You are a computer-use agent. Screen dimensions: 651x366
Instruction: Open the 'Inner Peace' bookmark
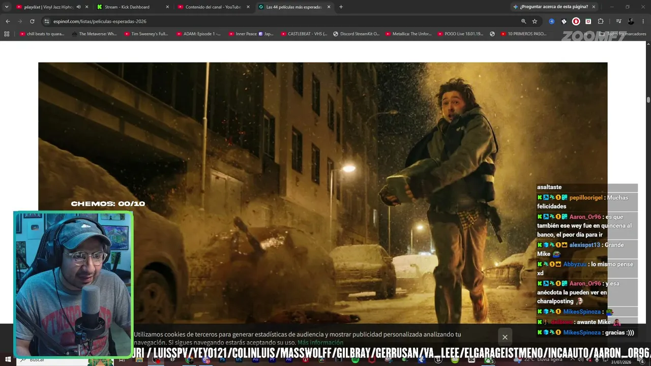tap(251, 34)
